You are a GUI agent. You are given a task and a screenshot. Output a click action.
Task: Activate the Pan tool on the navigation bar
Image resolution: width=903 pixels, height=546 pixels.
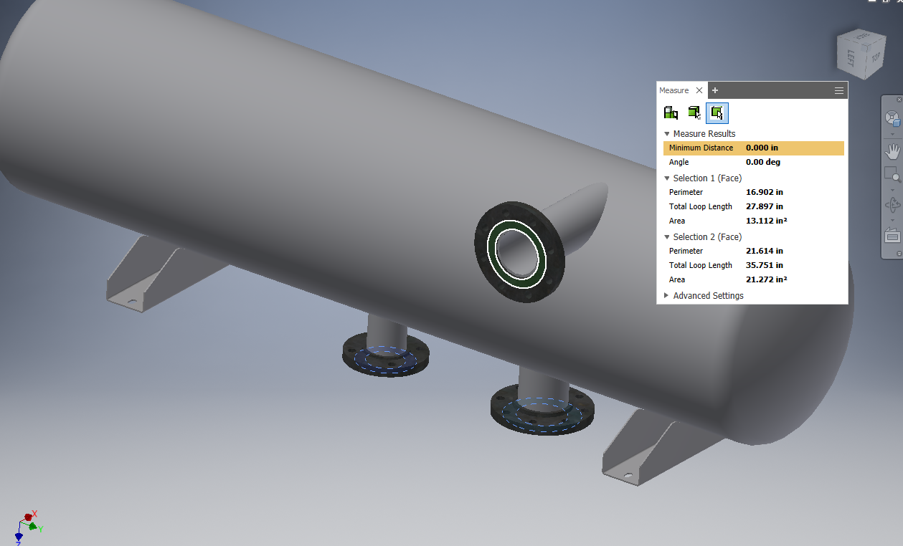(892, 151)
